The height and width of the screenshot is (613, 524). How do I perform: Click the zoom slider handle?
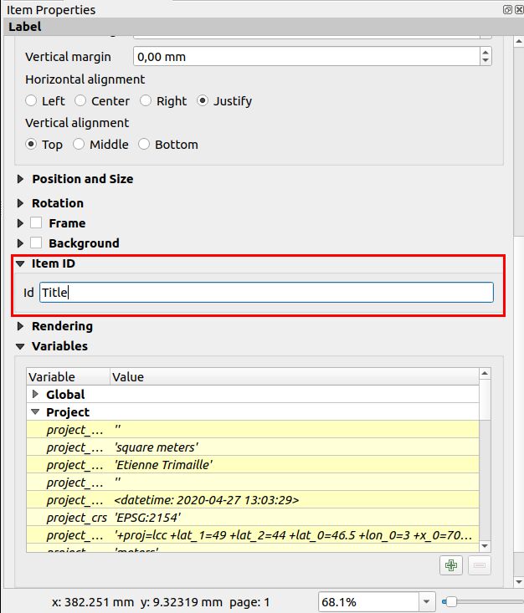(x=451, y=602)
